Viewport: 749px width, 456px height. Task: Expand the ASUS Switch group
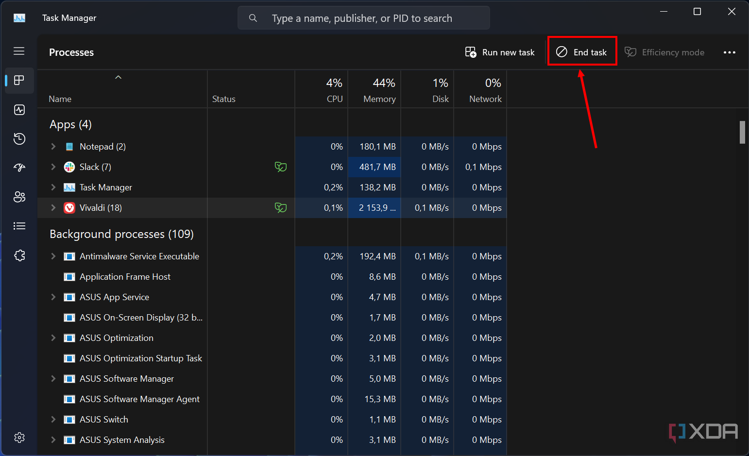53,420
